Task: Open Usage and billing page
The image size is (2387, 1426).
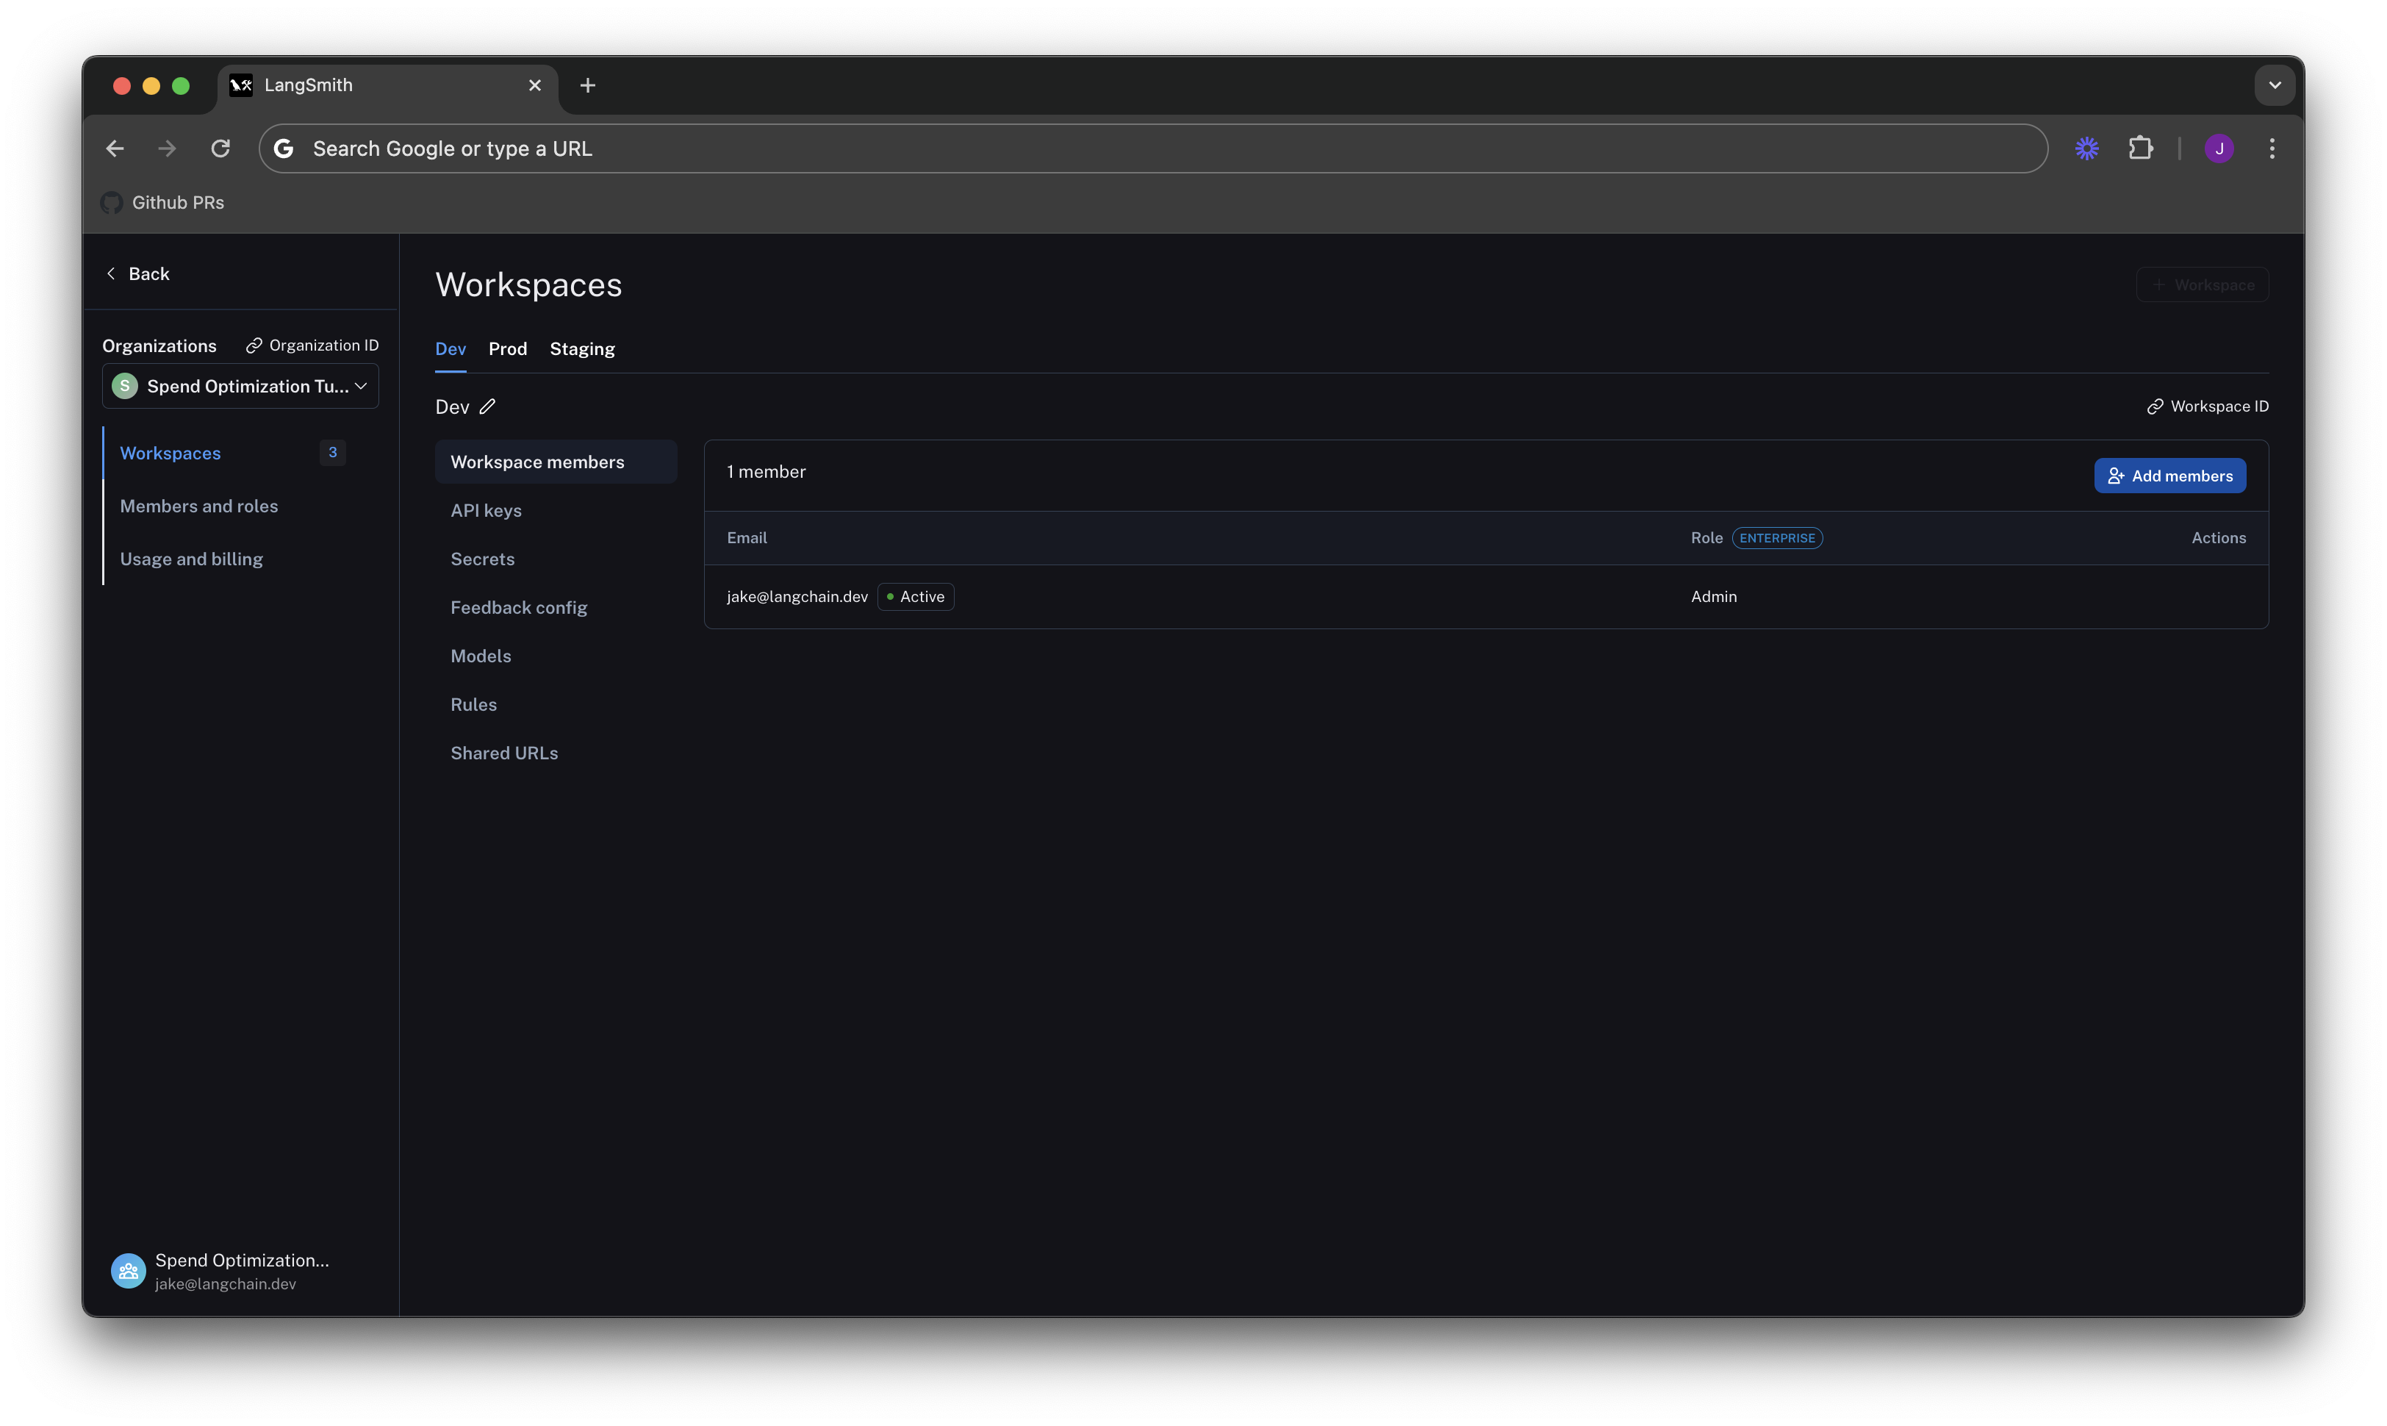Action: [191, 559]
